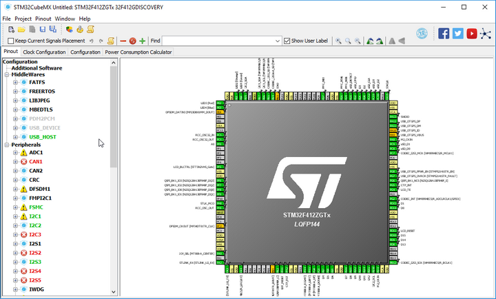496x299 pixels.
Task: Enable Keep Current Signals Placement checkbox
Action: pyautogui.click(x=11, y=41)
